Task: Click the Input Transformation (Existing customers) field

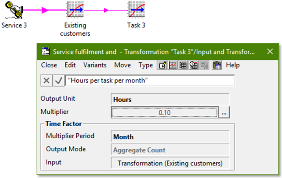Action: (170, 163)
